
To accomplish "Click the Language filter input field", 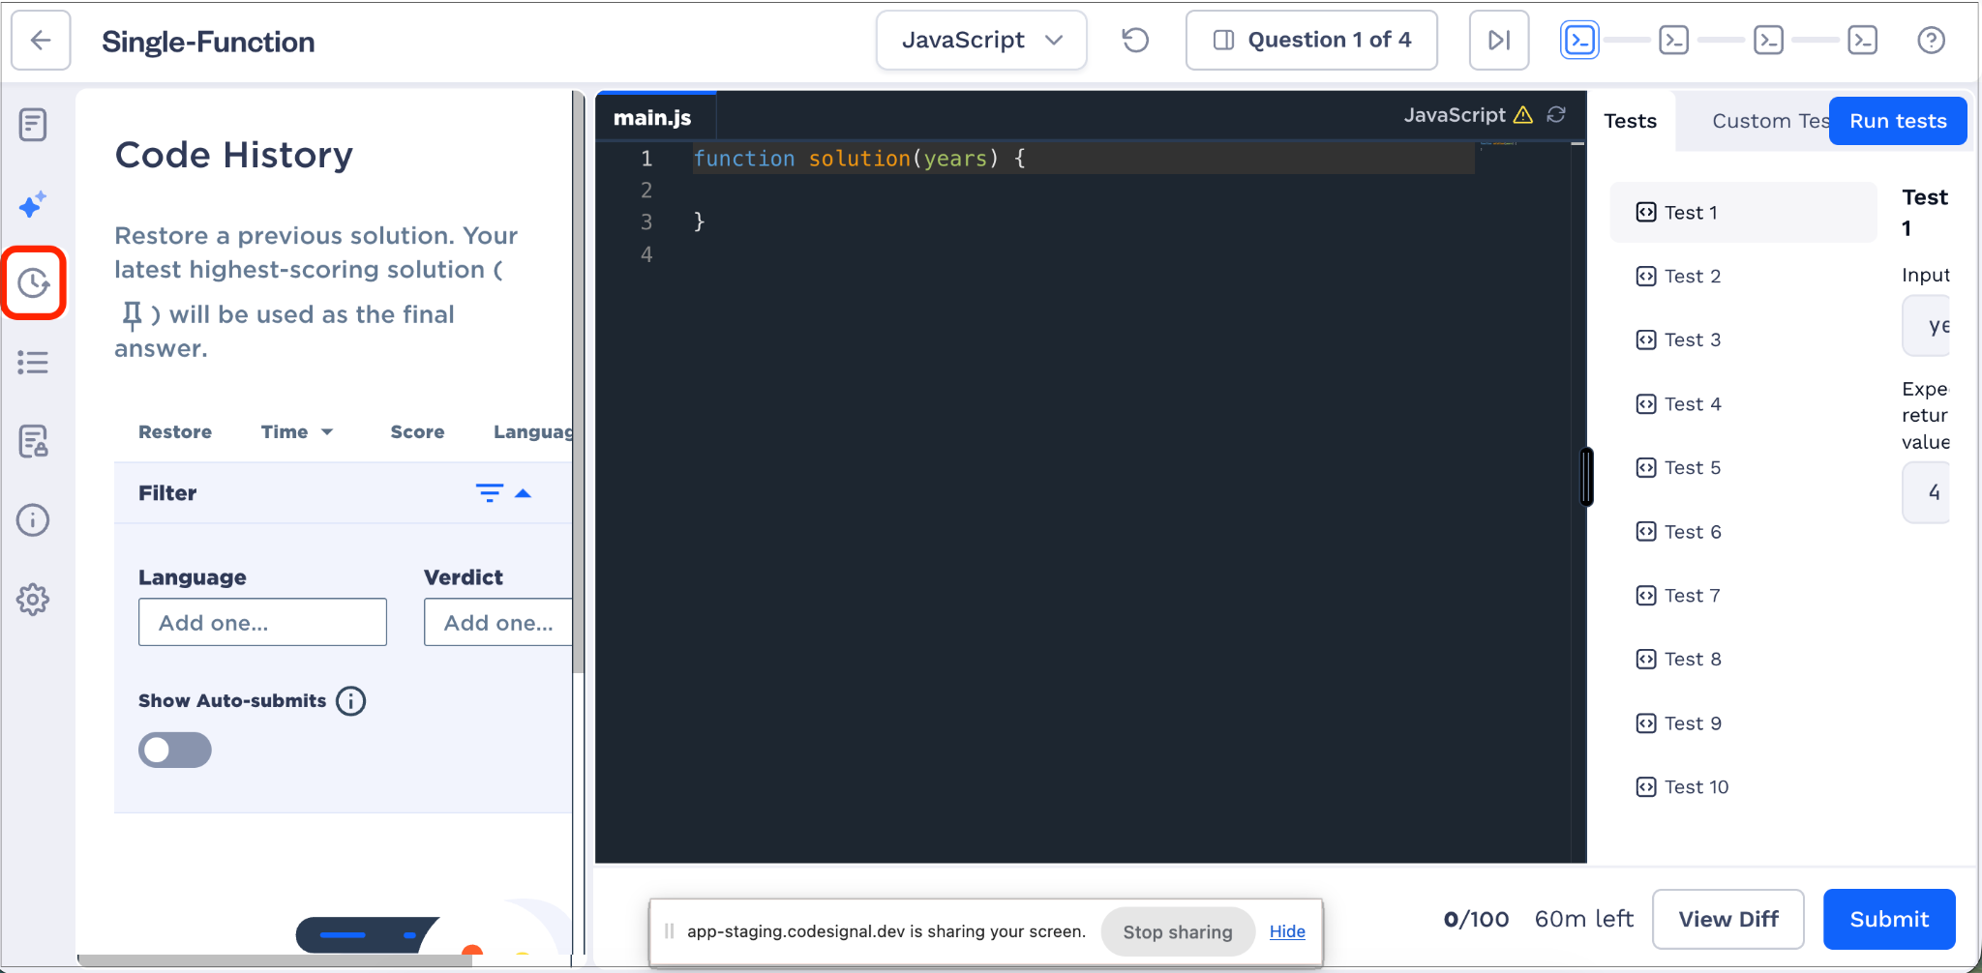I will coord(262,622).
